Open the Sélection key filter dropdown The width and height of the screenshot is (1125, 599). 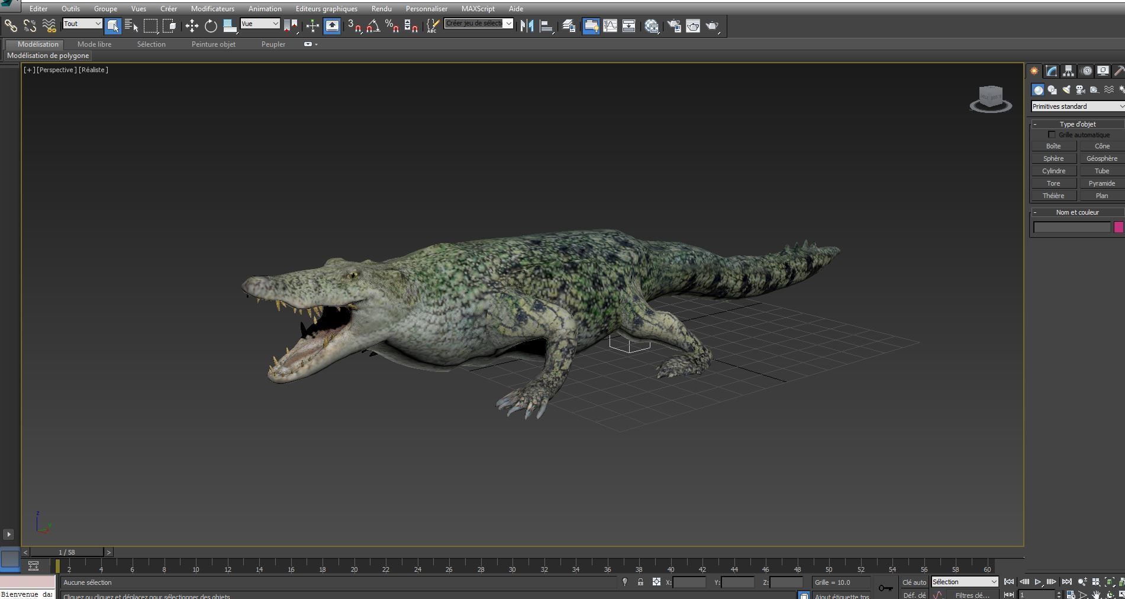pyautogui.click(x=965, y=582)
